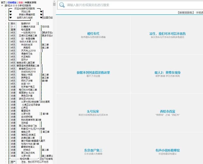Screen dimensions: 203x164
Task: Select the 武庚纪第二季 row
Action: point(28,138)
